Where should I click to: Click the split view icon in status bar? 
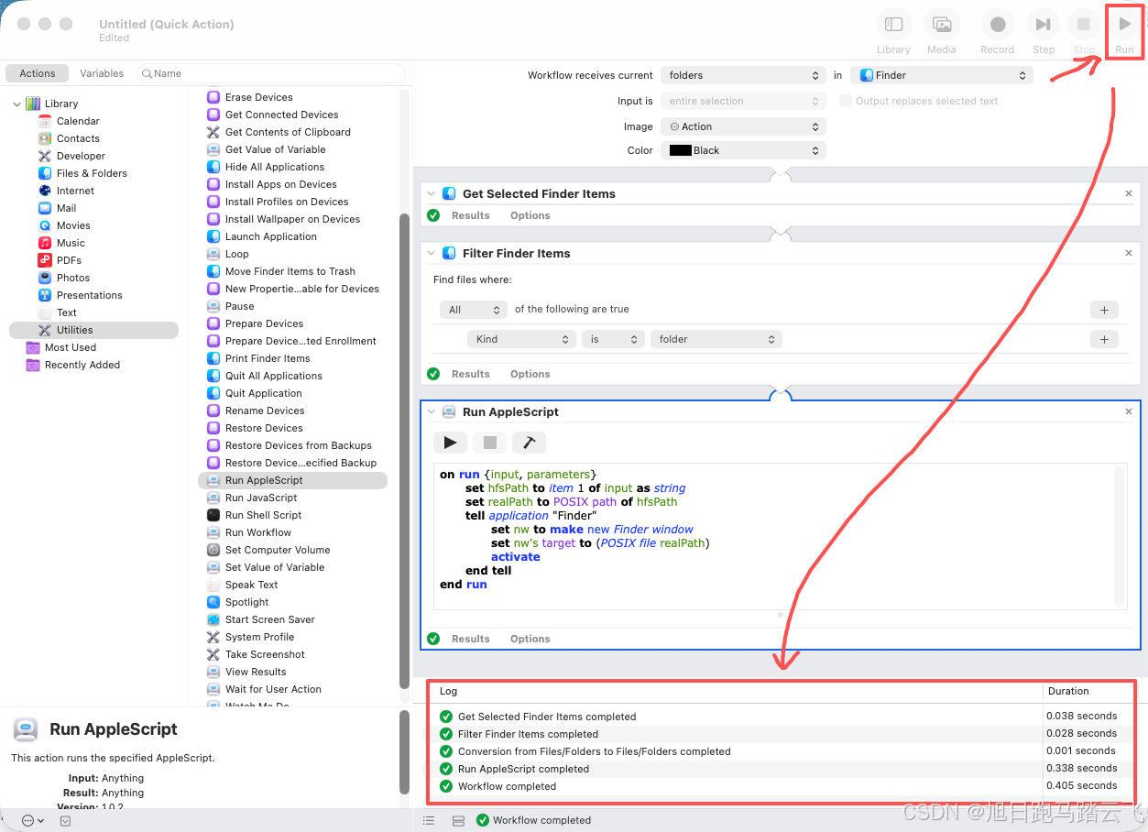point(458,821)
